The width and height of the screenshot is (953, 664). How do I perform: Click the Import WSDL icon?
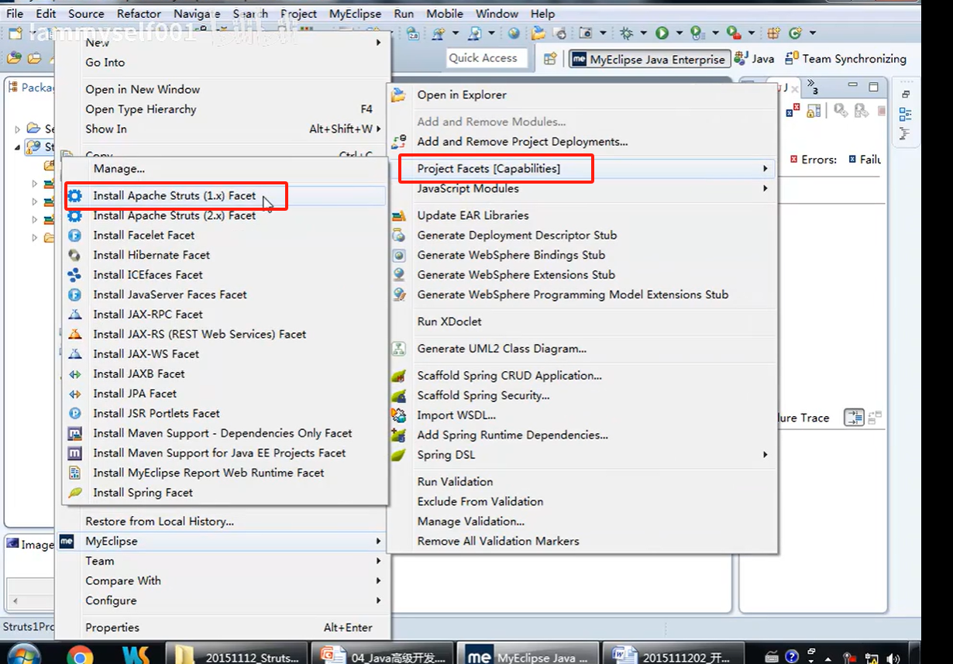(x=399, y=415)
